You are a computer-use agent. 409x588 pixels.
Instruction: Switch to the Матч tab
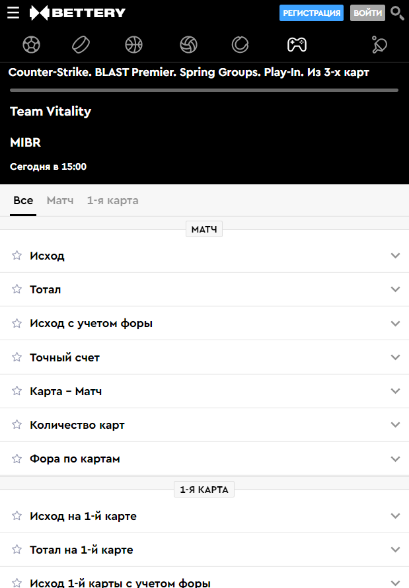click(60, 200)
